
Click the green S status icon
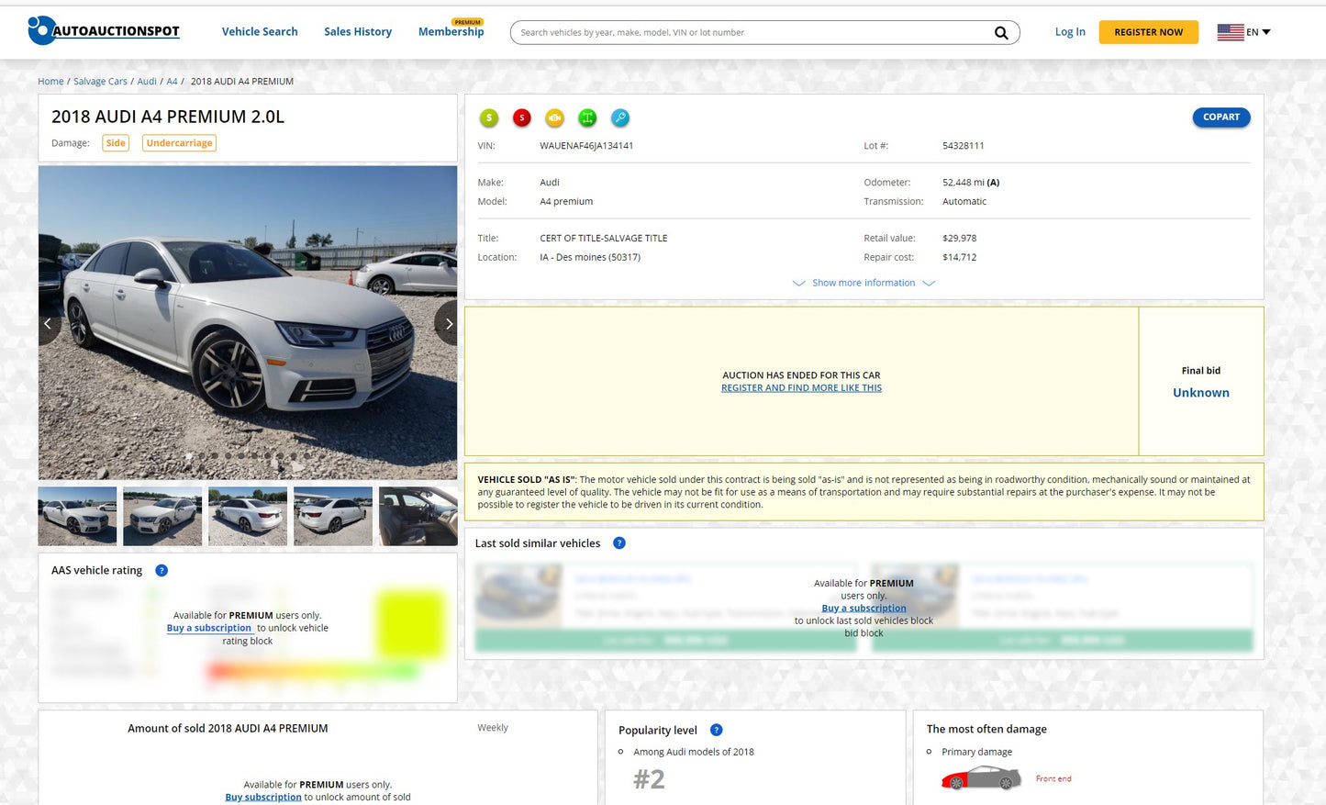coord(489,117)
